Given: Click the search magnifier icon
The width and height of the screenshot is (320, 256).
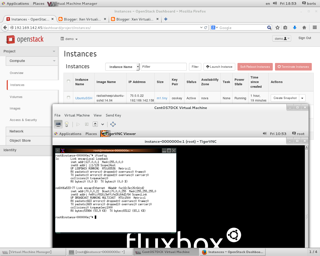Looking at the screenshot, I should pyautogui.click(x=269, y=28).
